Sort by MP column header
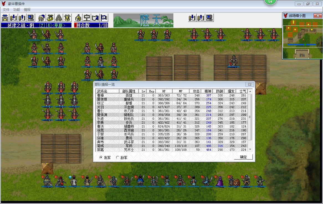This screenshot has width=323, height=204. point(181,91)
